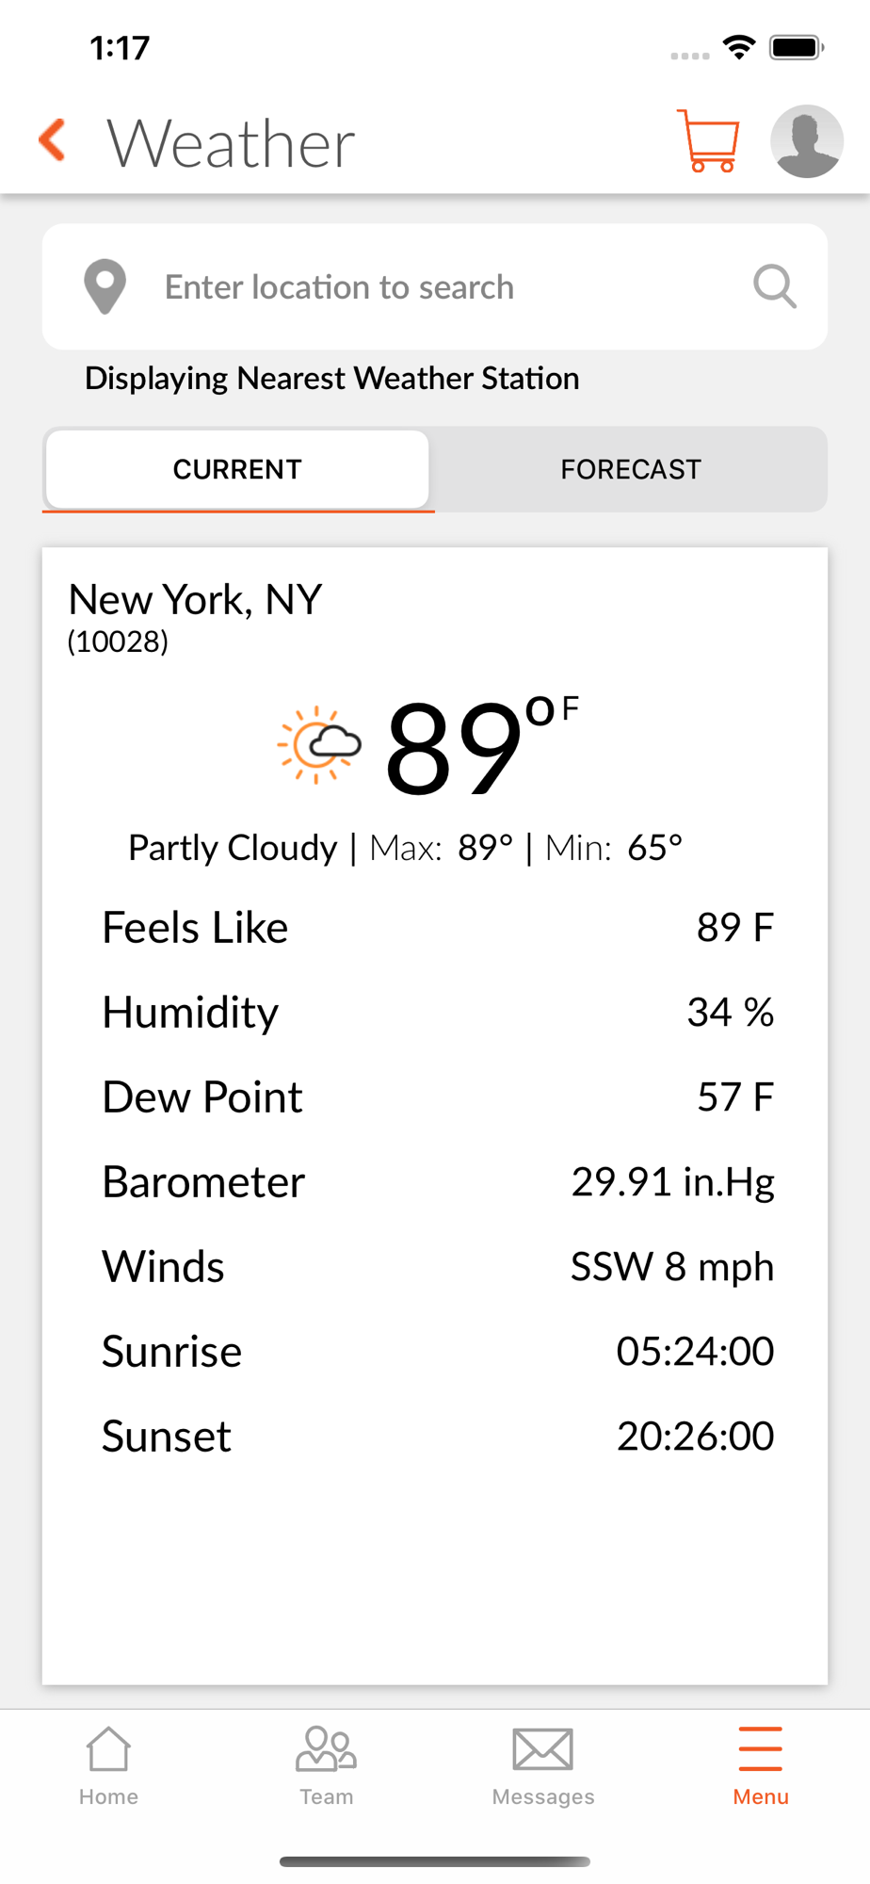Tap the location pin icon
Image resolution: width=870 pixels, height=1884 pixels.
coord(105,286)
